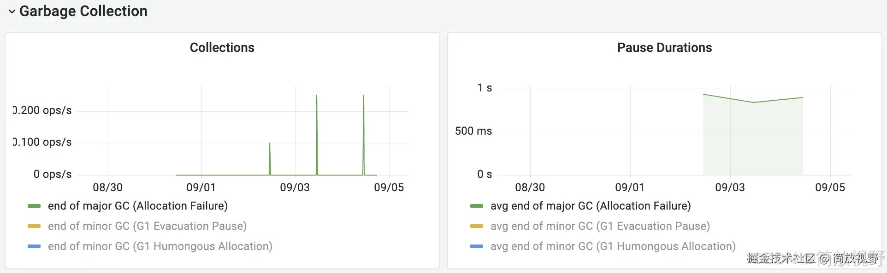Click the shaded green area in Pause Durations
The width and height of the screenshot is (887, 273).
(x=752, y=138)
